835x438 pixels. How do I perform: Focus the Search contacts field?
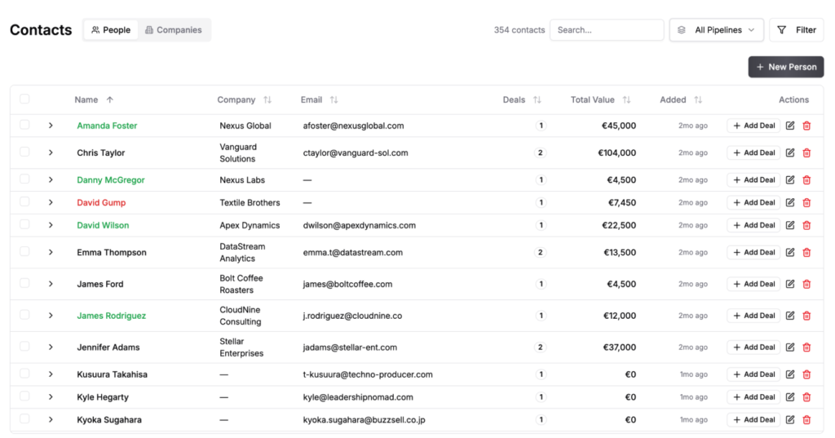(x=607, y=30)
